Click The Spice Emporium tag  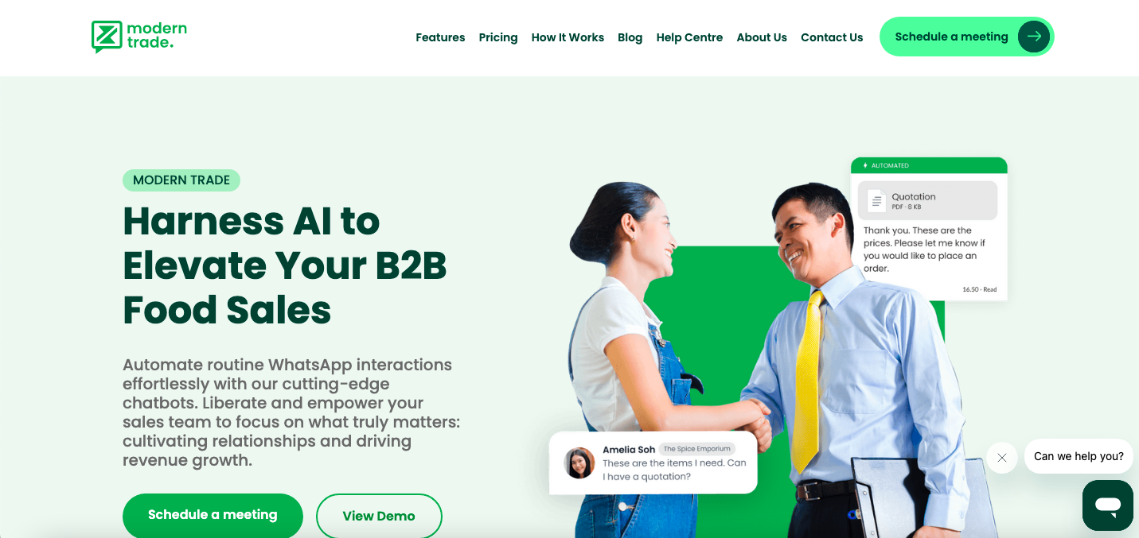point(697,449)
